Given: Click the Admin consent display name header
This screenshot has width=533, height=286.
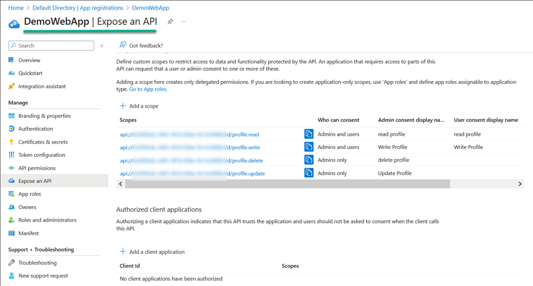Looking at the screenshot, I should [411, 120].
